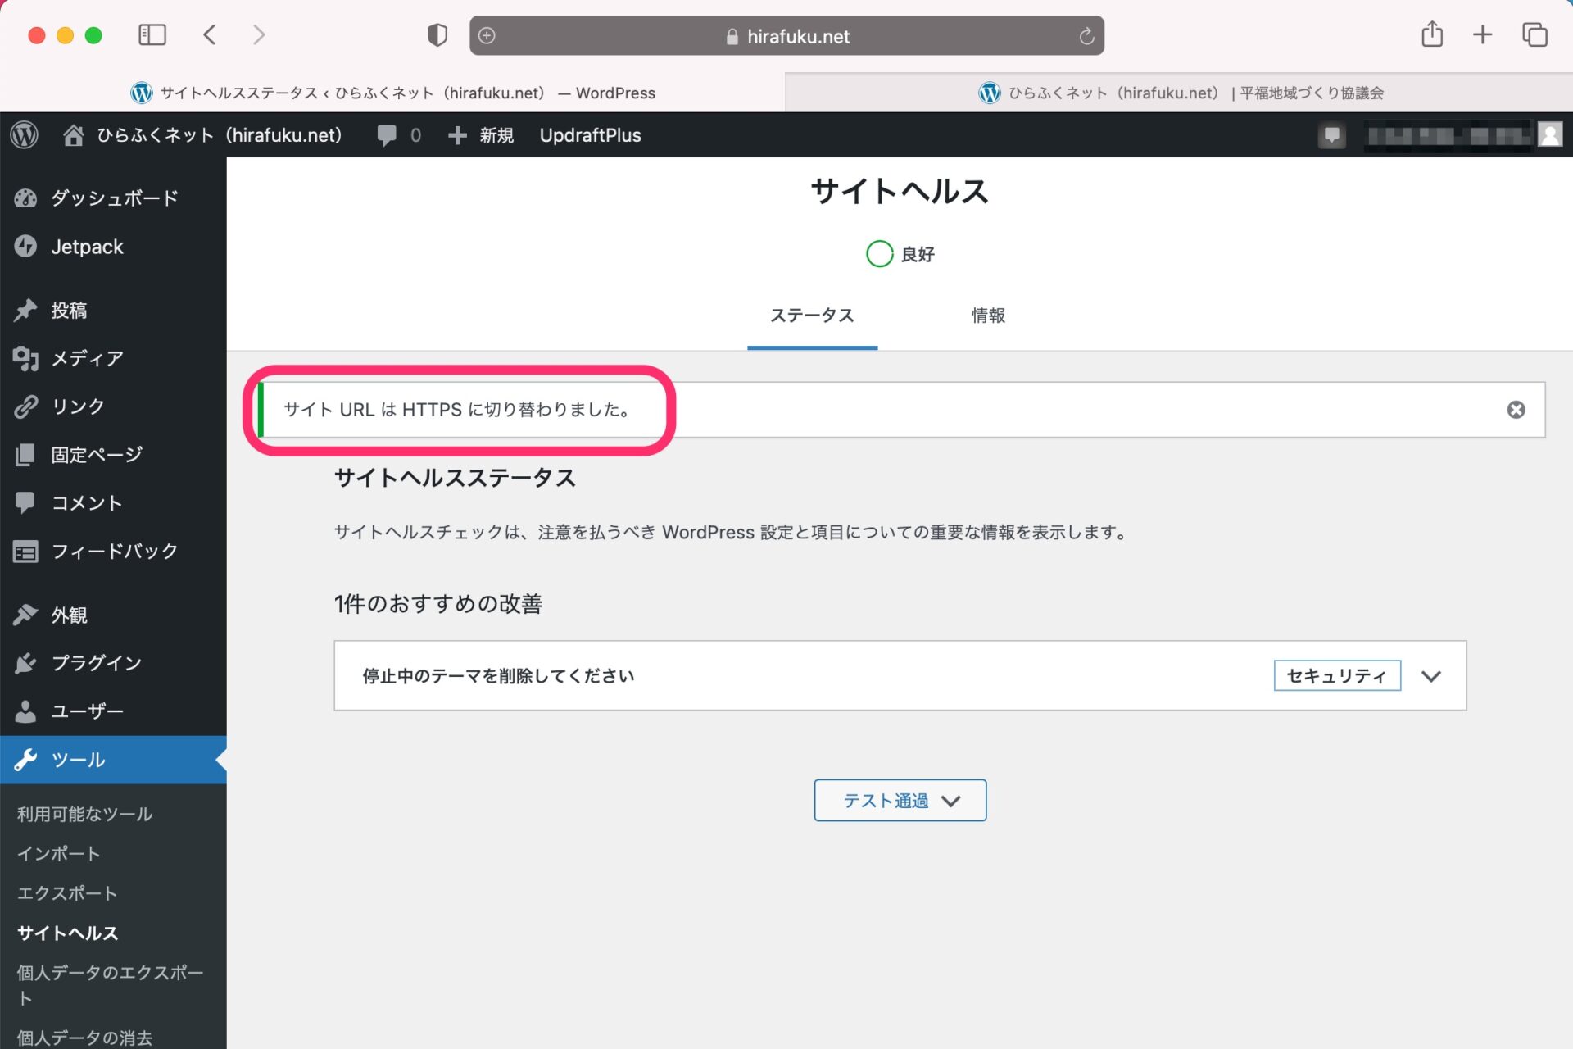The image size is (1573, 1049).
Task: Expand the テスト通過 passed tests section
Action: pyautogui.click(x=900, y=801)
